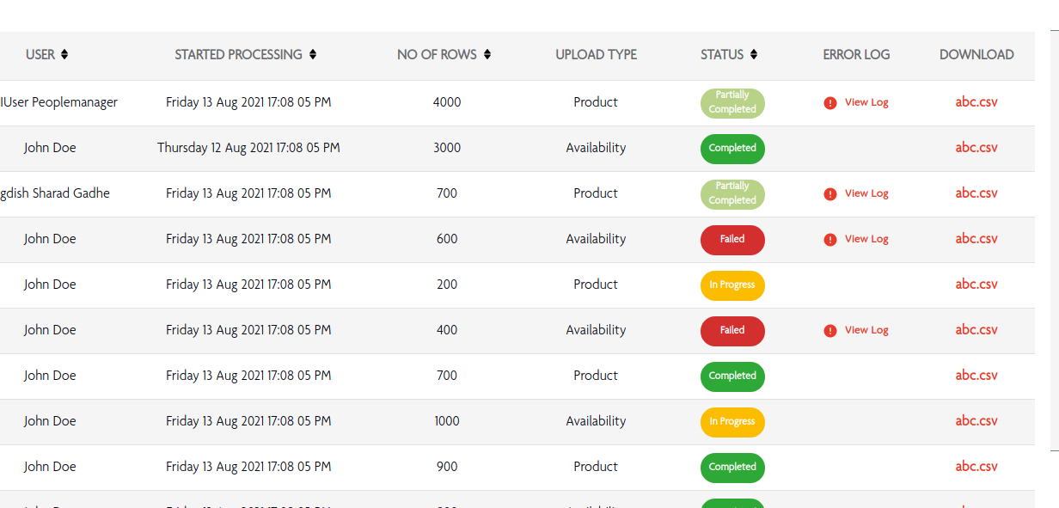Select the row count 3000
Image resolution: width=1059 pixels, height=508 pixels.
pos(447,148)
